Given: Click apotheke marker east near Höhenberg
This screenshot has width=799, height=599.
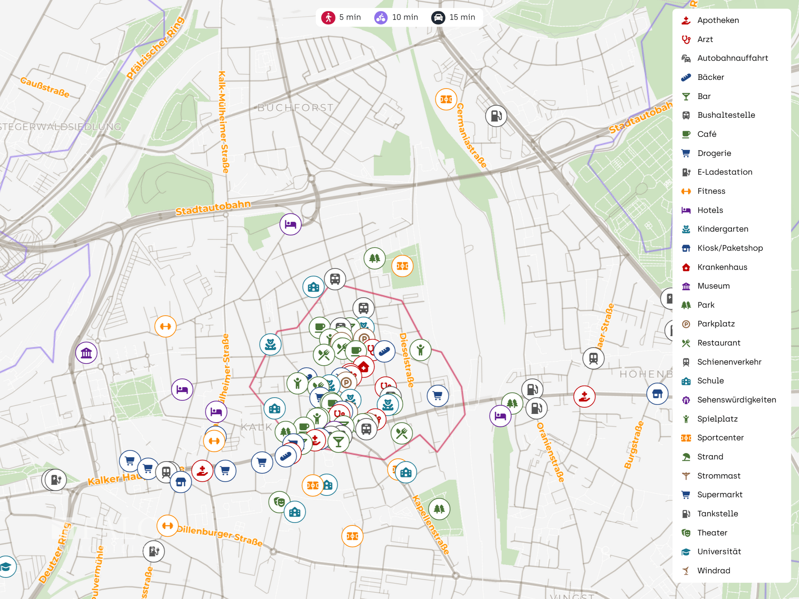Looking at the screenshot, I should coord(584,396).
